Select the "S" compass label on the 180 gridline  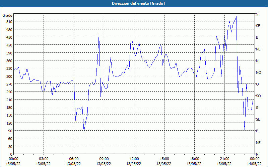(257, 108)
